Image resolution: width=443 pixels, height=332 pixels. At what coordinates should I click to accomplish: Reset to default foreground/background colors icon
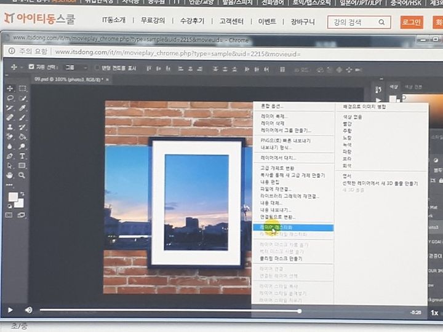pyautogui.click(x=10, y=206)
